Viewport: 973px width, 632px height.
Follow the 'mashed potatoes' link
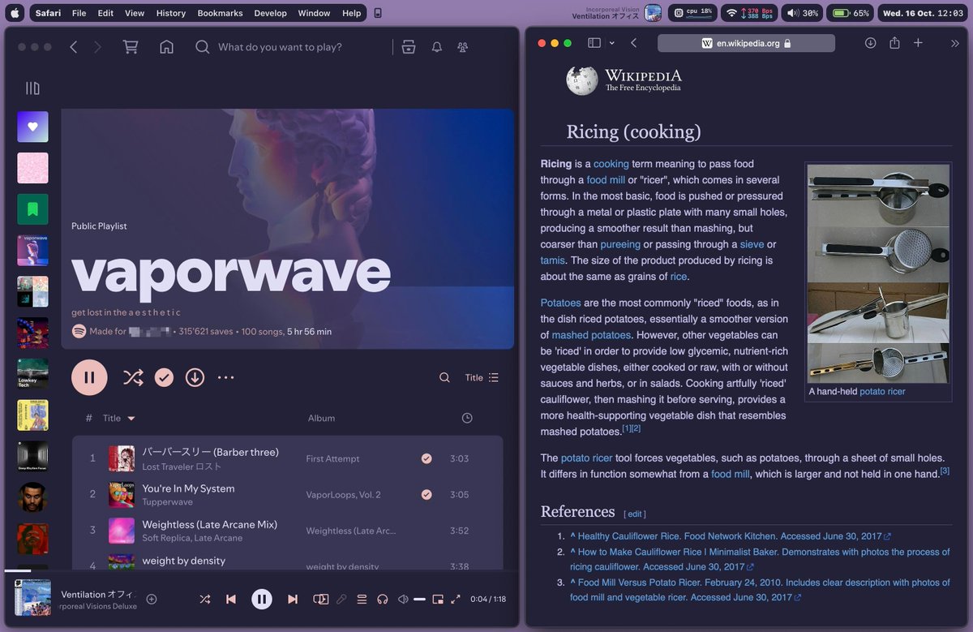(x=591, y=335)
